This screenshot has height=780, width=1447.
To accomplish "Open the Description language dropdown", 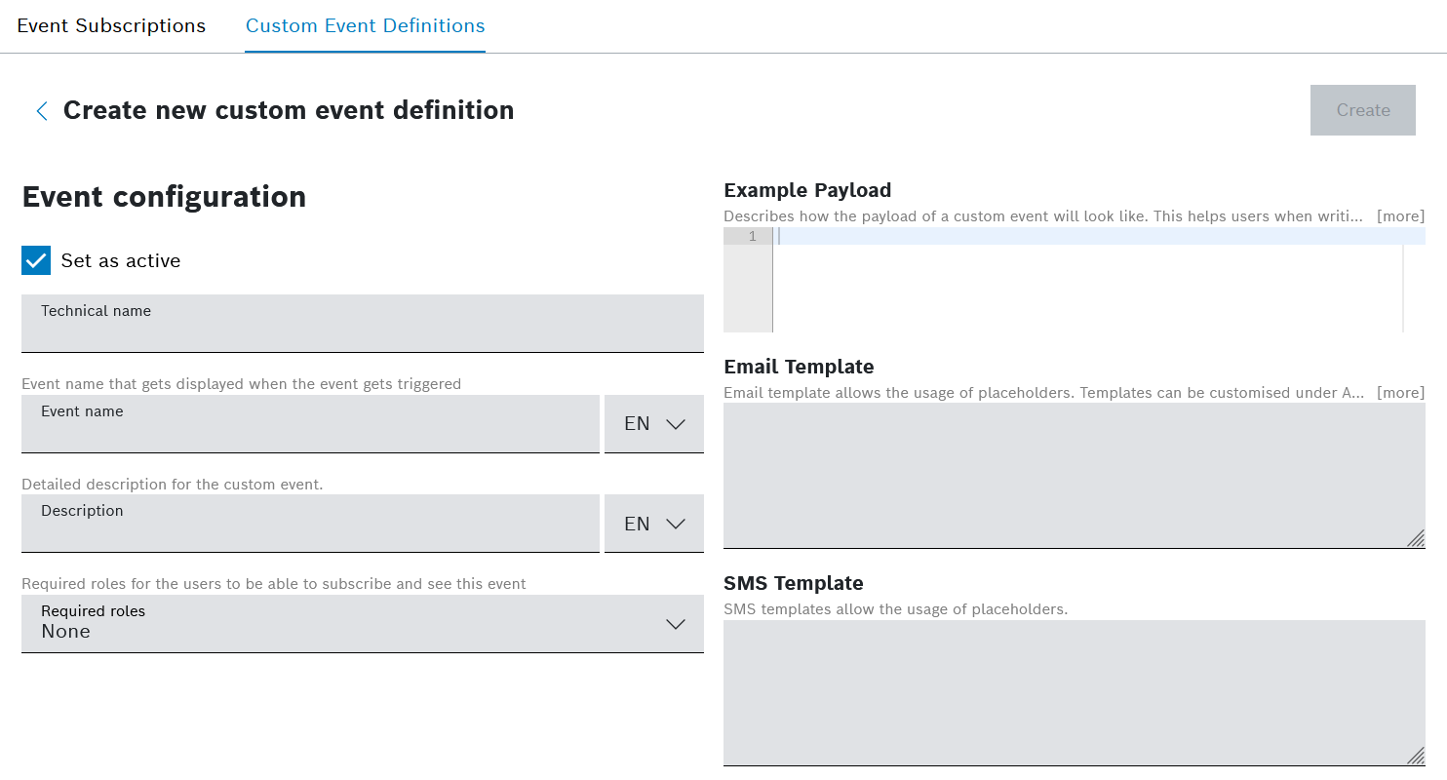I will pyautogui.click(x=654, y=524).
